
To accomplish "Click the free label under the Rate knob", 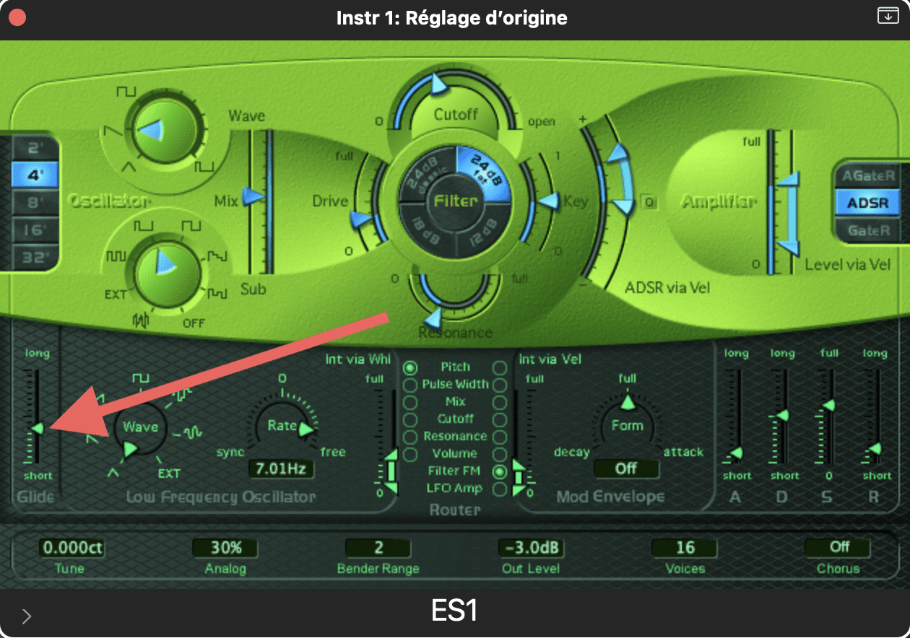I will pos(333,452).
